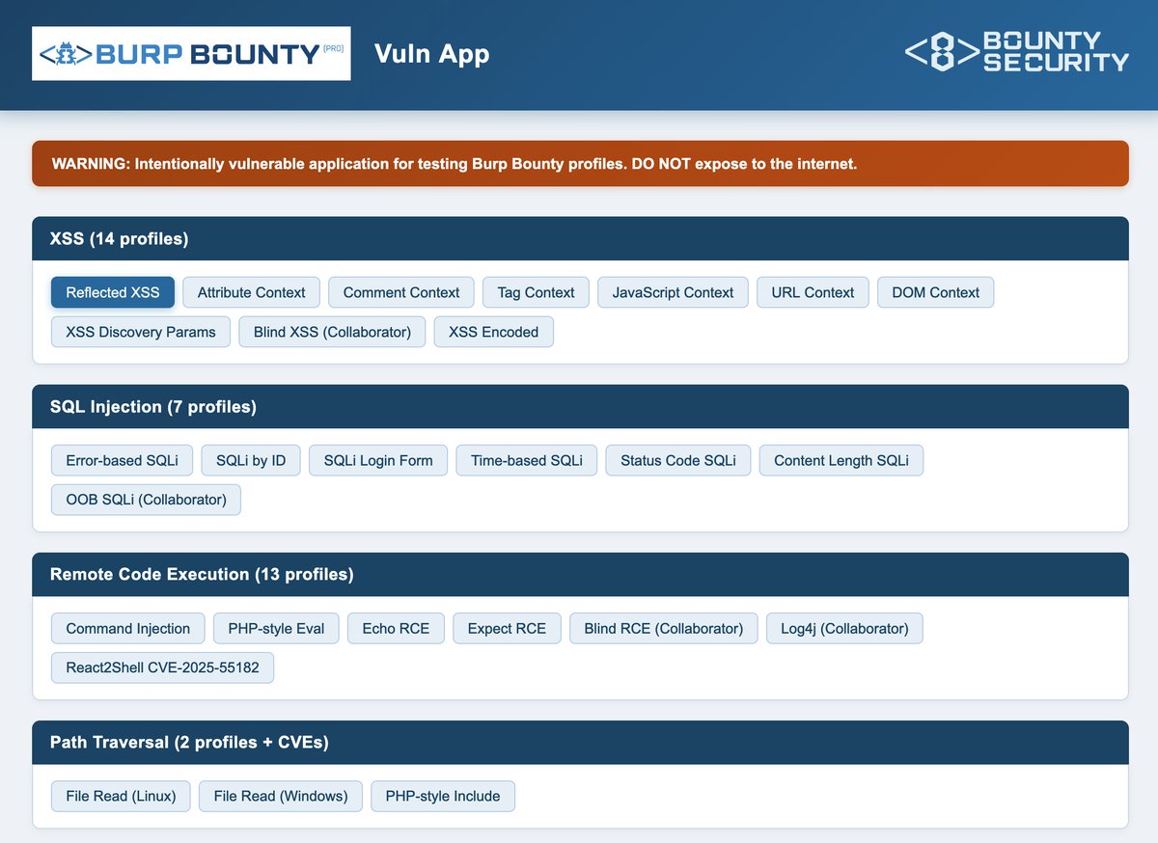1158x843 pixels.
Task: Select Blind XSS (Collaborator) test
Action: pyautogui.click(x=332, y=331)
